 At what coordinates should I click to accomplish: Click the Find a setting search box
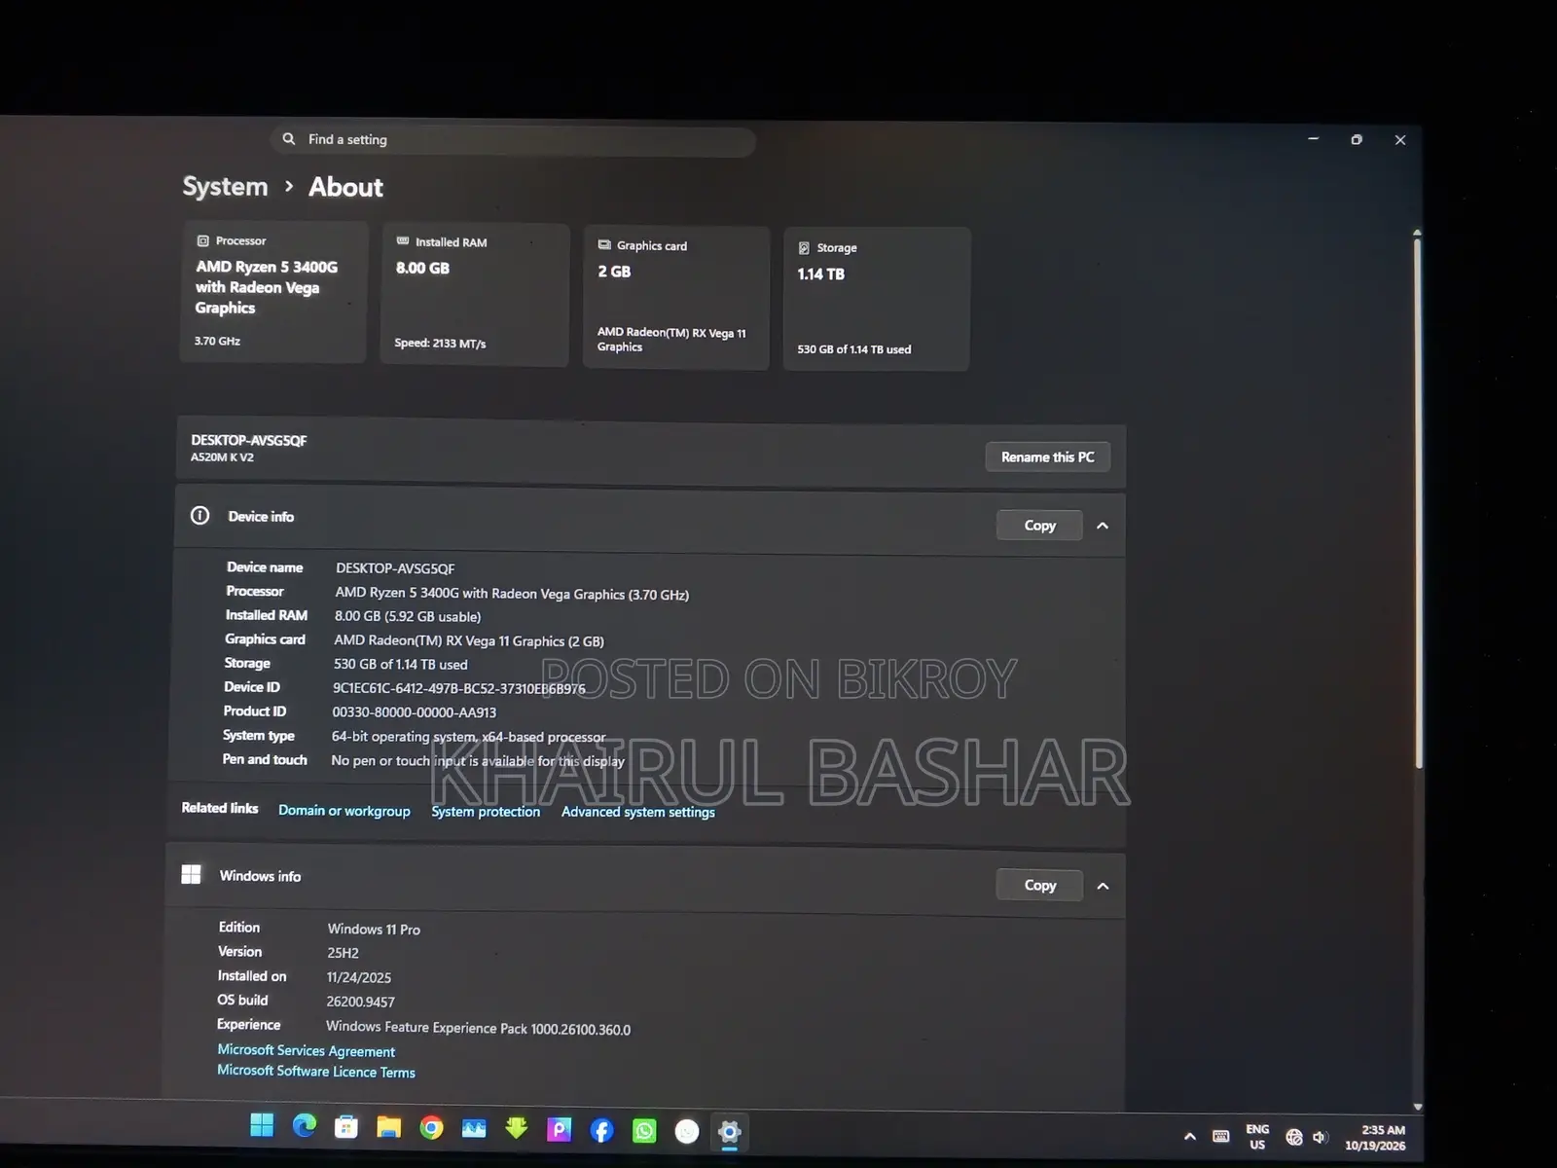[513, 140]
